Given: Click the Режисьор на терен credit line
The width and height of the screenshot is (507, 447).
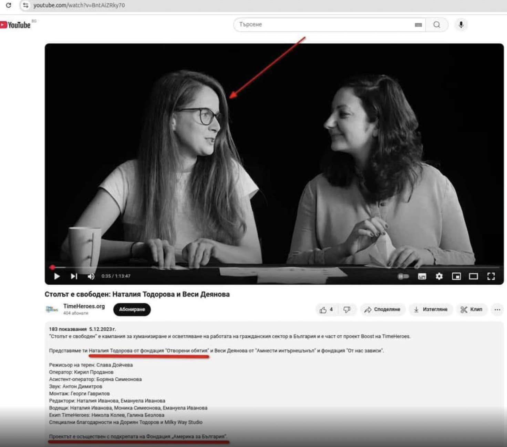Looking at the screenshot, I should coord(91,365).
